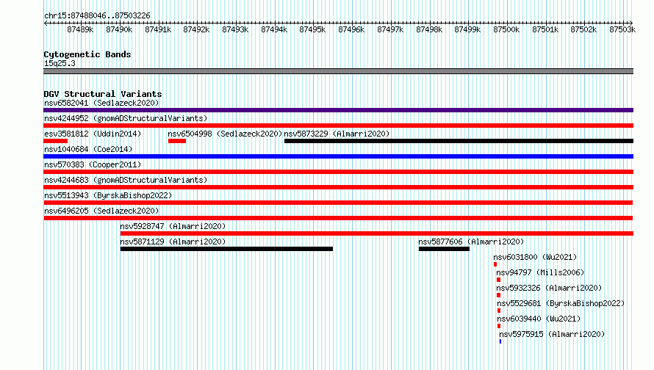Click the tiny red nsv94797 marker
The height and width of the screenshot is (370, 654).
(x=498, y=280)
